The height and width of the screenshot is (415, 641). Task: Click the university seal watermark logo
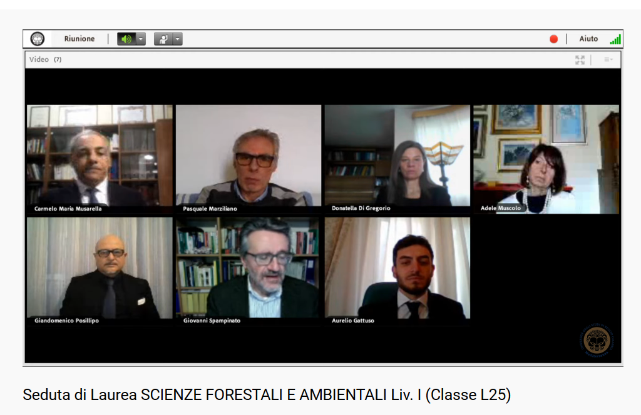point(597,341)
